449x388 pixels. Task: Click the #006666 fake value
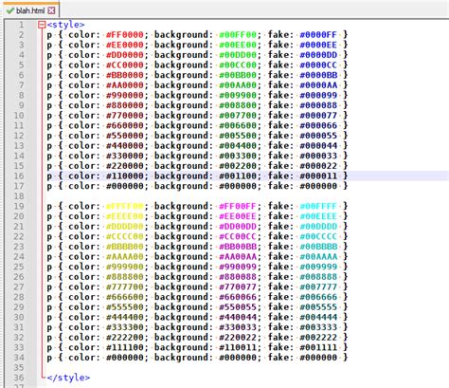pos(318,297)
